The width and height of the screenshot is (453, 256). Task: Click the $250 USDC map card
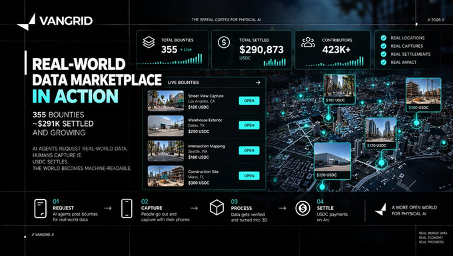(332, 161)
